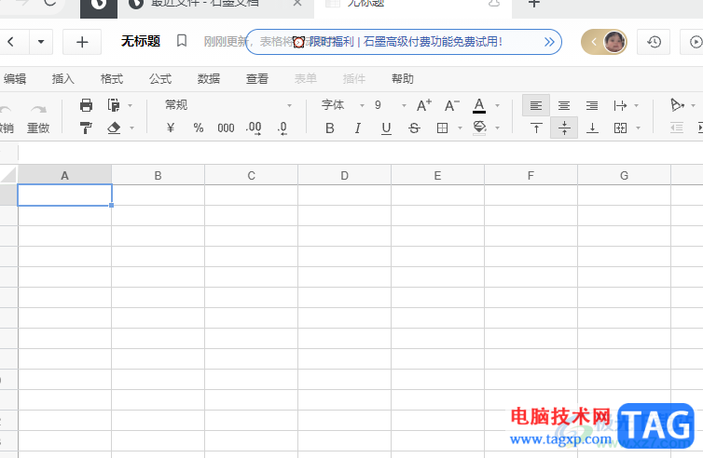This screenshot has width=703, height=458.
Task: Align text right
Action: 592,106
